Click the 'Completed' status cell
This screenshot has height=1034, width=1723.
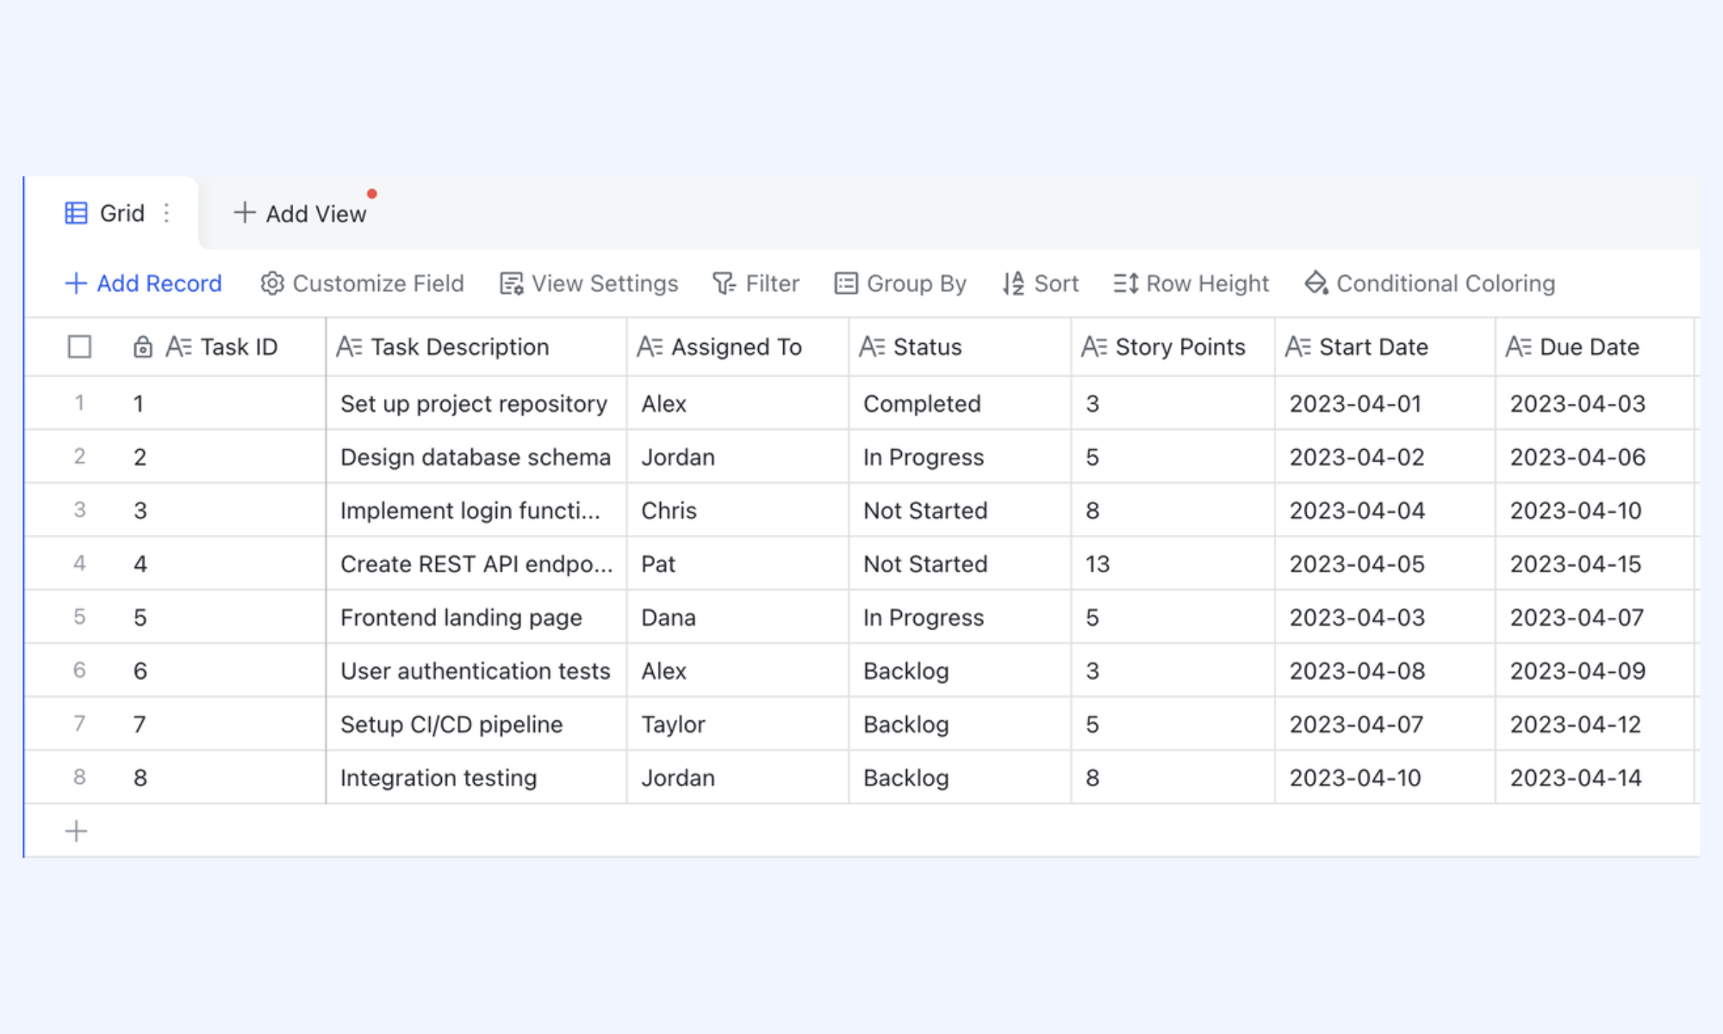(x=960, y=403)
